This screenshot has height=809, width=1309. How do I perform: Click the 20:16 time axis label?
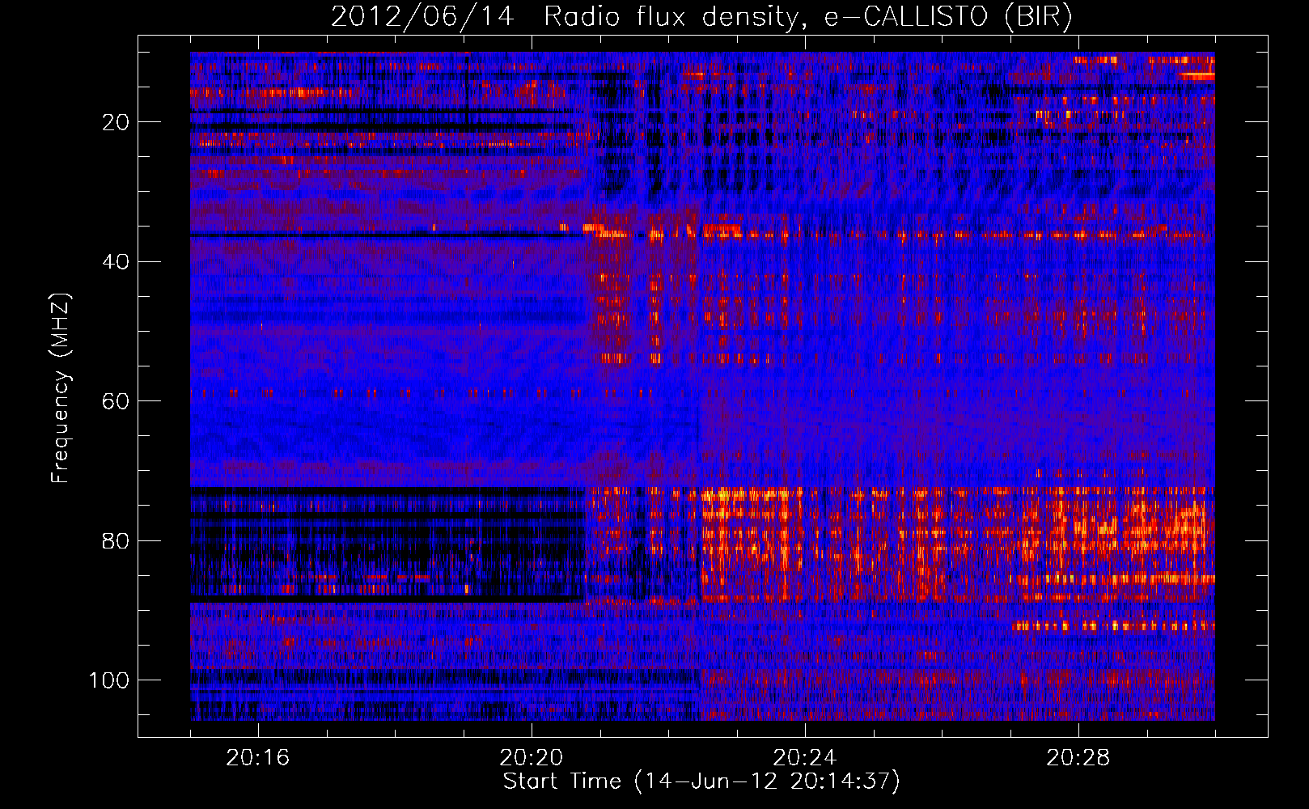[258, 758]
